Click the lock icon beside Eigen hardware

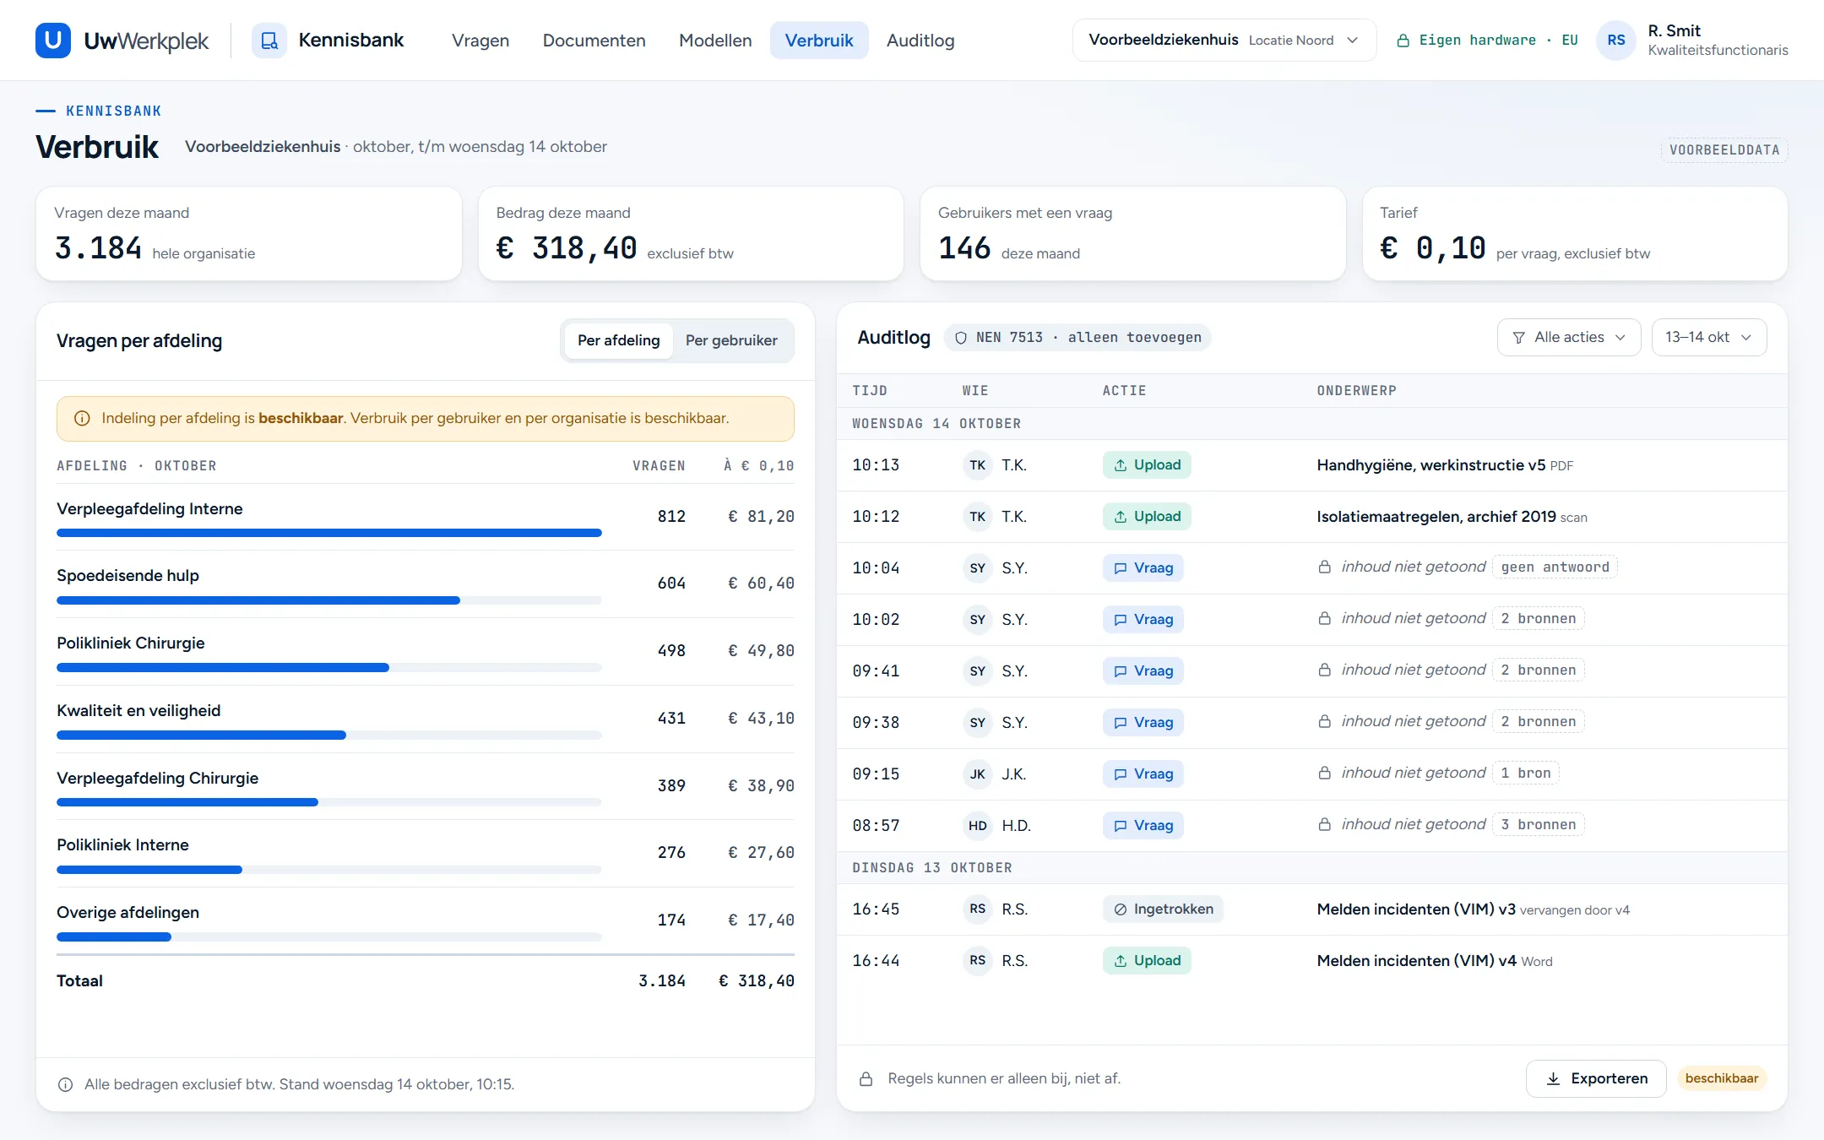1403,41
